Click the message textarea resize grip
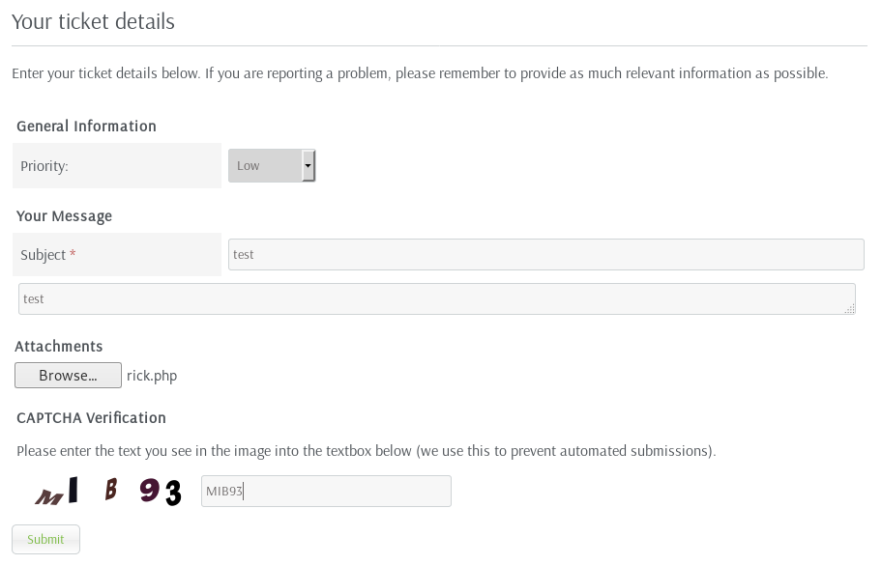Viewport: 882px width, 565px height. coord(849,309)
